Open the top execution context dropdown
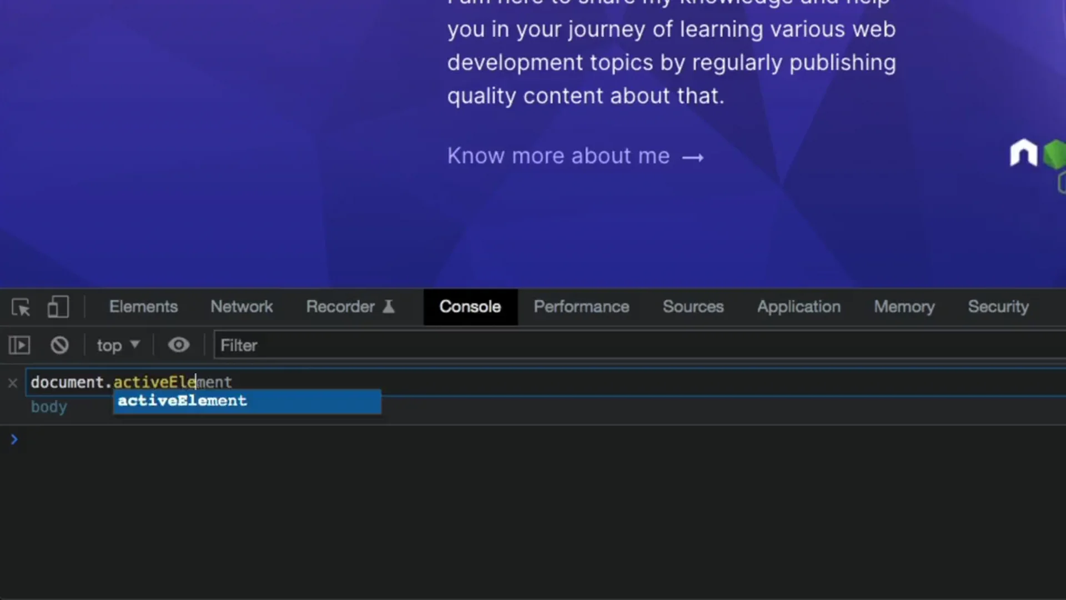 pos(118,345)
